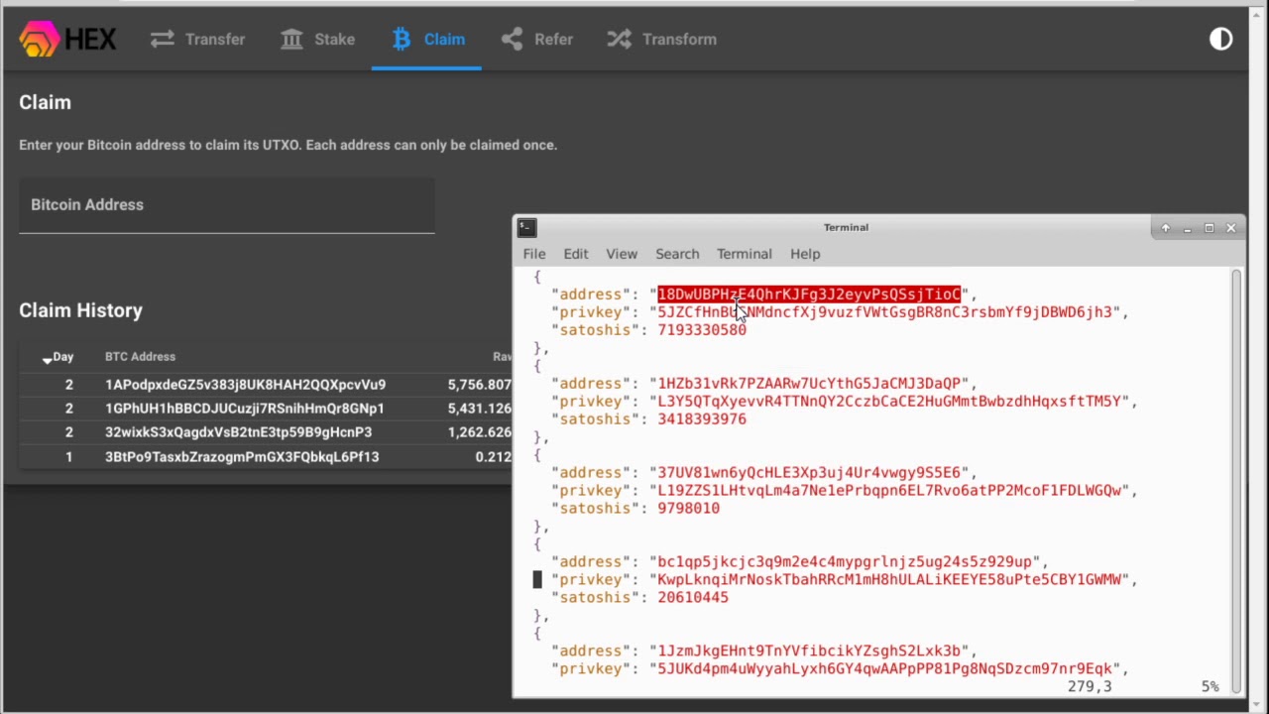Viewport: 1269px width, 714px height.
Task: Select claim row 32wixkS3xQagdxVsB2tnE3tp59B9gHcnP3
Action: tap(266, 432)
